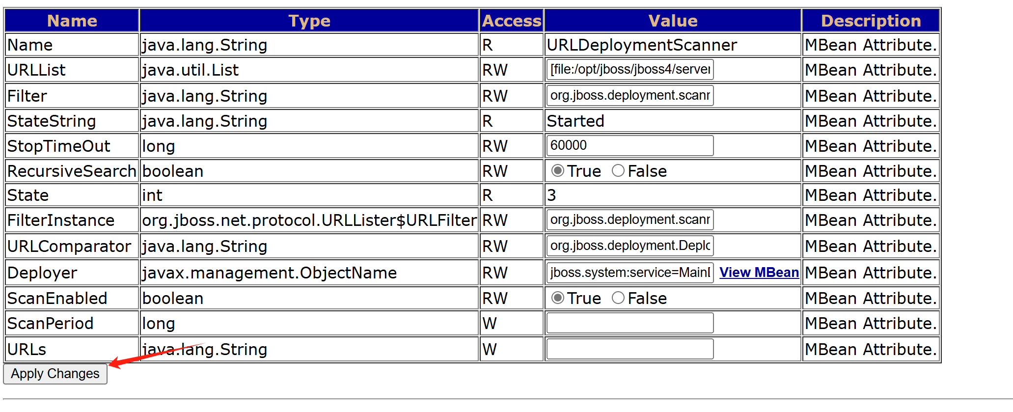Select True for ScanEnabled
Image resolution: width=1013 pixels, height=412 pixels.
pos(557,298)
